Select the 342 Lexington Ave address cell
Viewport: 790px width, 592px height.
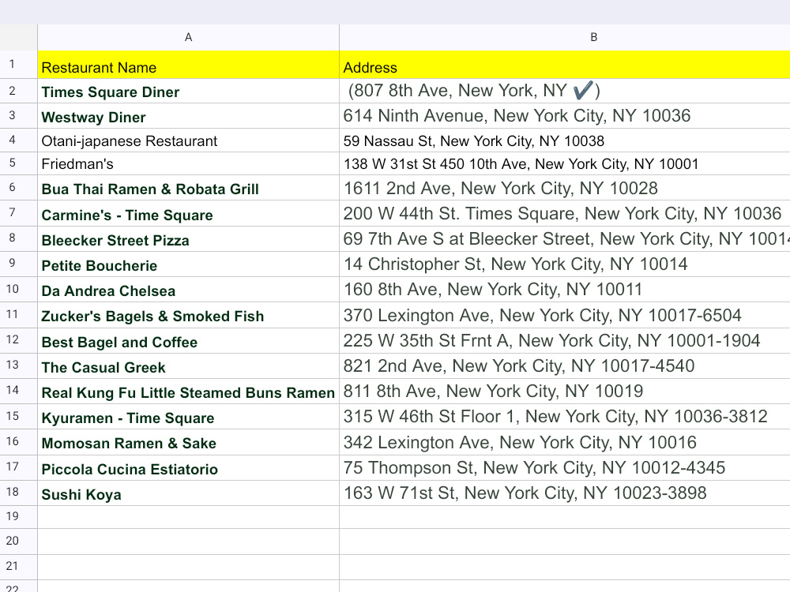click(x=565, y=442)
